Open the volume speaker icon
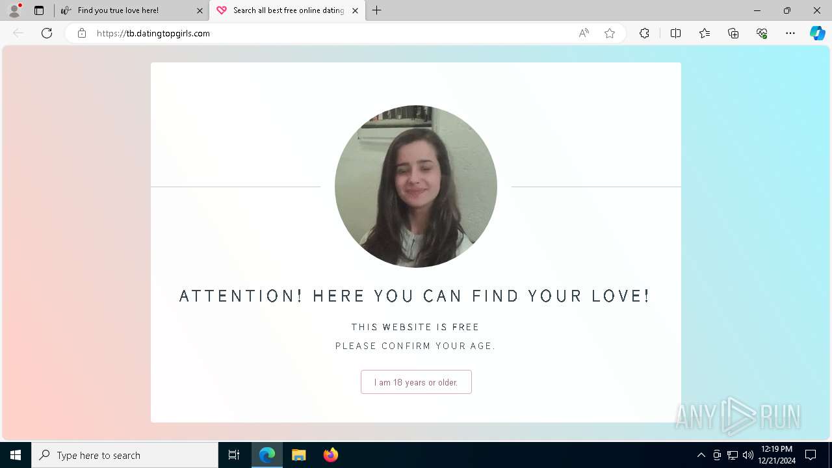This screenshot has width=832, height=468. point(748,455)
